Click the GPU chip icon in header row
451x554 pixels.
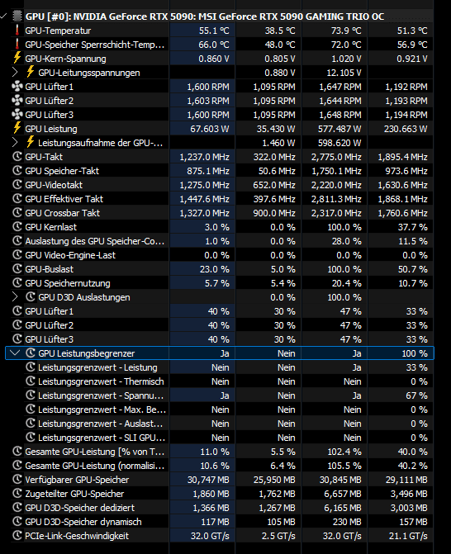coord(17,17)
